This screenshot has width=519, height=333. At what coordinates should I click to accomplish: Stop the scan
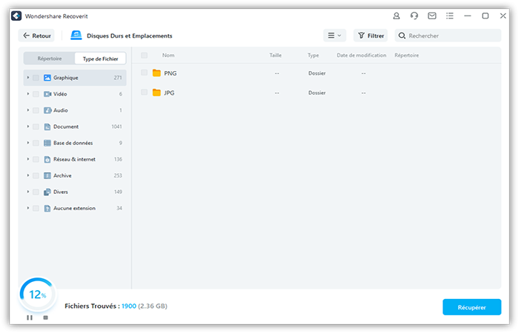tap(46, 317)
